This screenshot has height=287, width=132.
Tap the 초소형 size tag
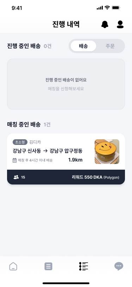20,142
